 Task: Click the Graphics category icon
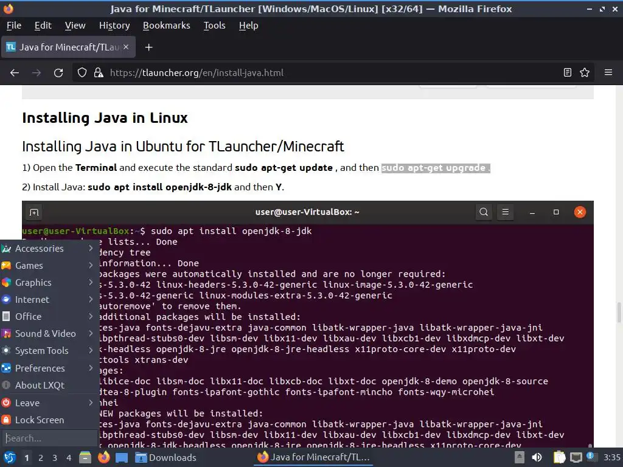click(6, 282)
